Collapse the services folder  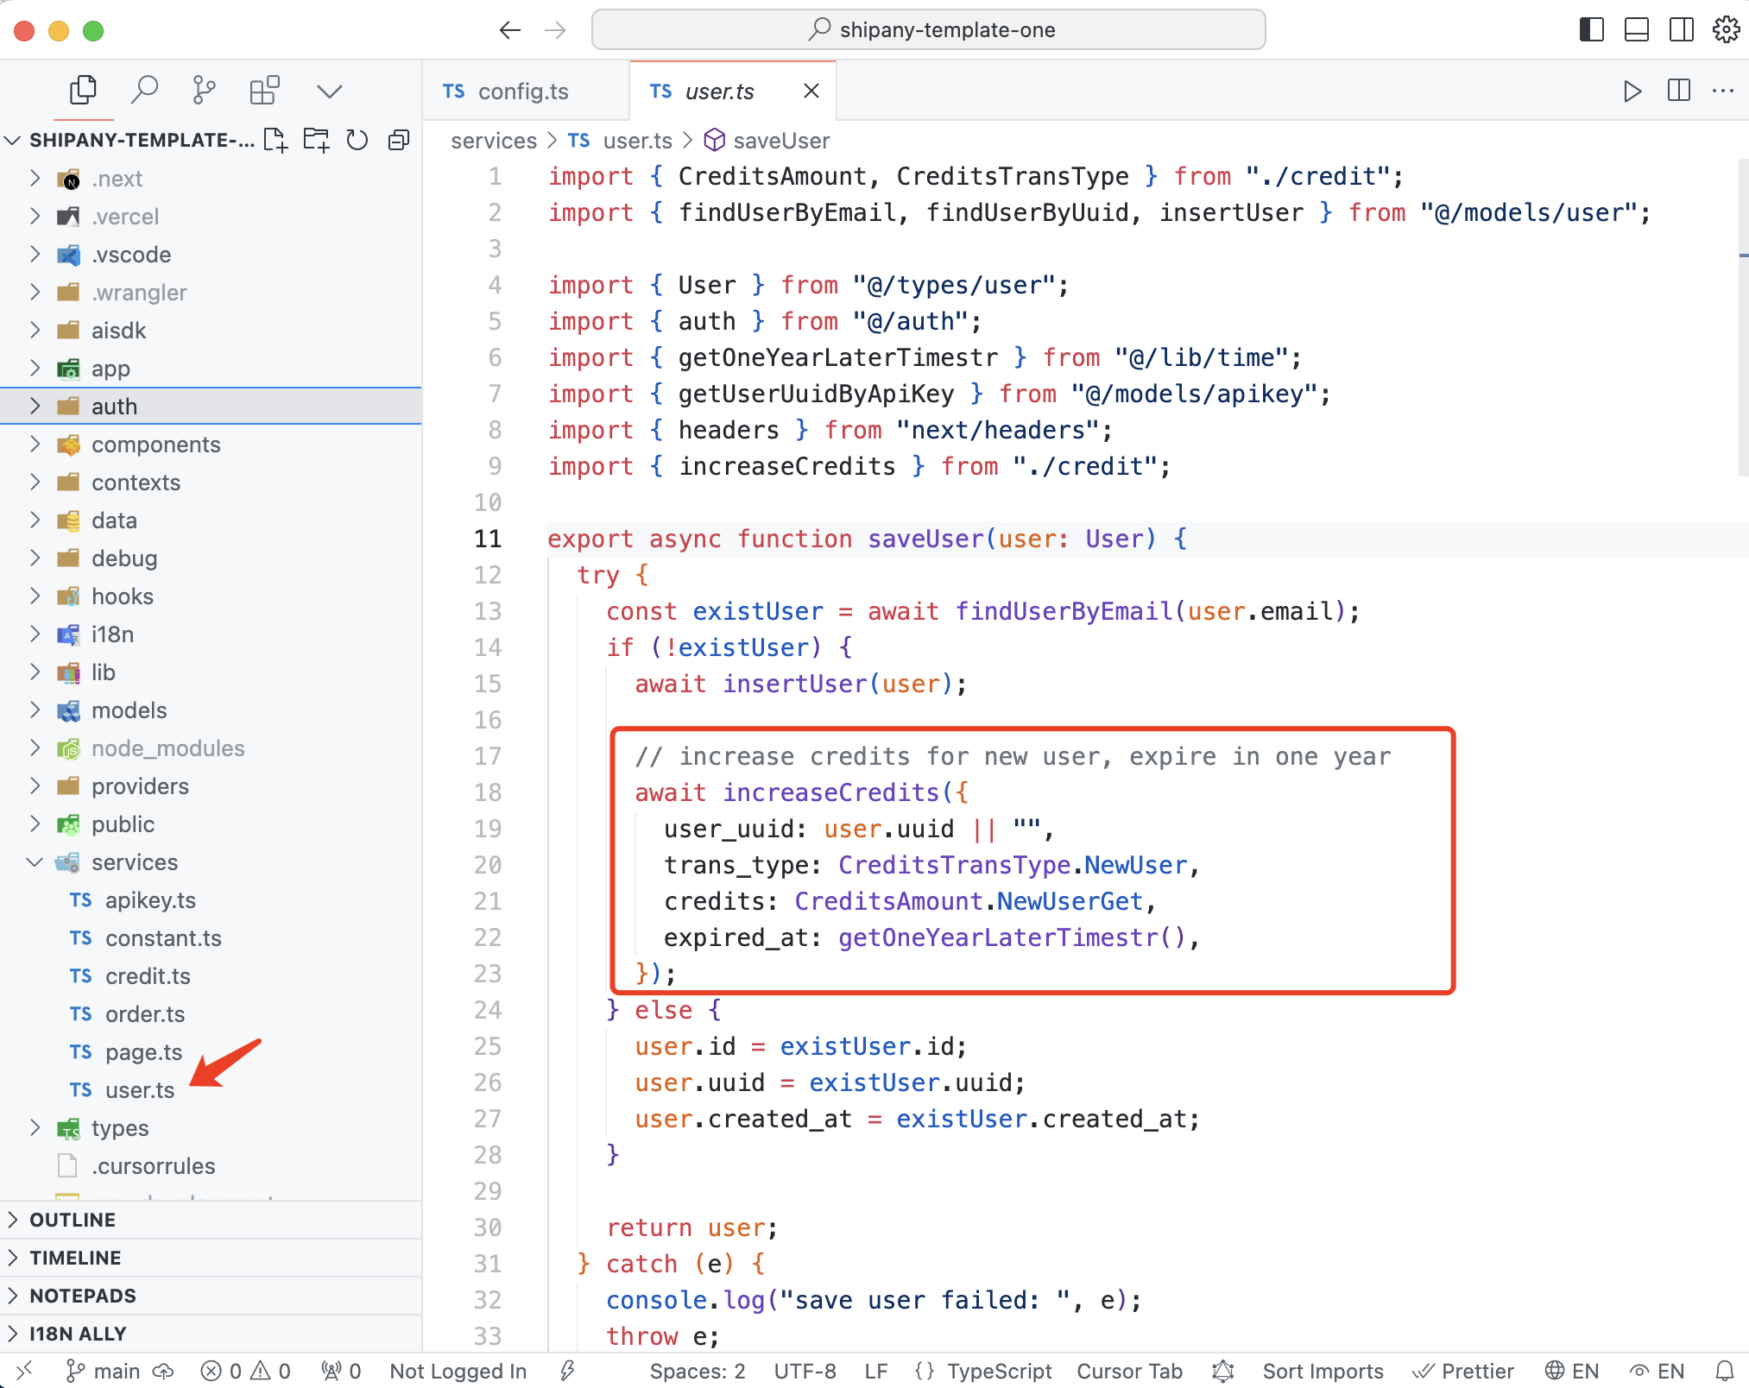click(x=135, y=862)
